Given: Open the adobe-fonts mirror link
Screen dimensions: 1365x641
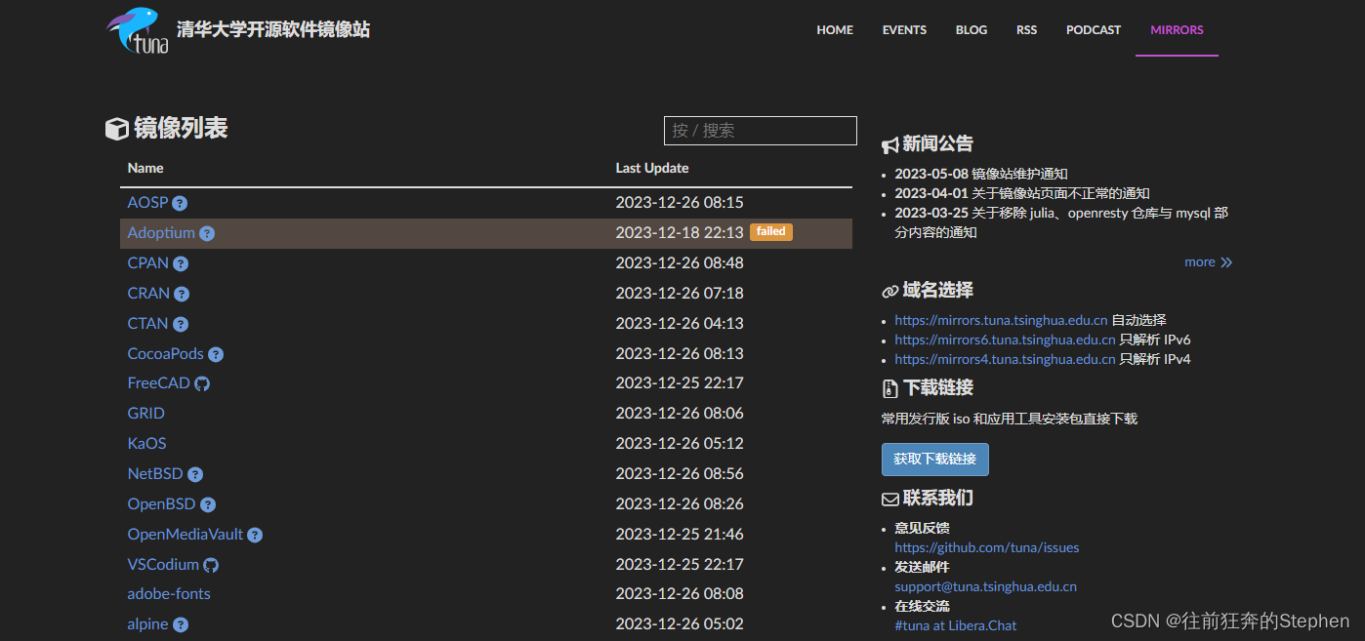Looking at the screenshot, I should (x=169, y=594).
